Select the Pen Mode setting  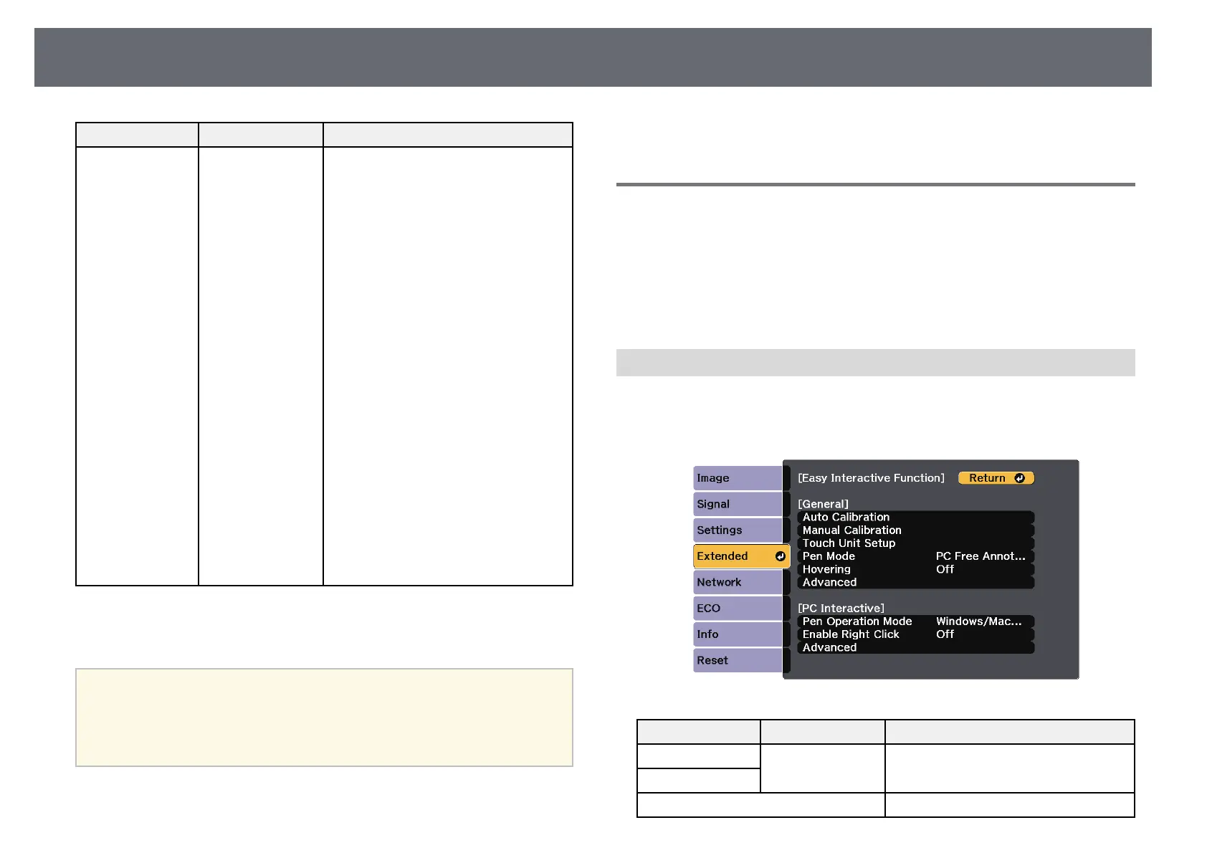coord(915,556)
